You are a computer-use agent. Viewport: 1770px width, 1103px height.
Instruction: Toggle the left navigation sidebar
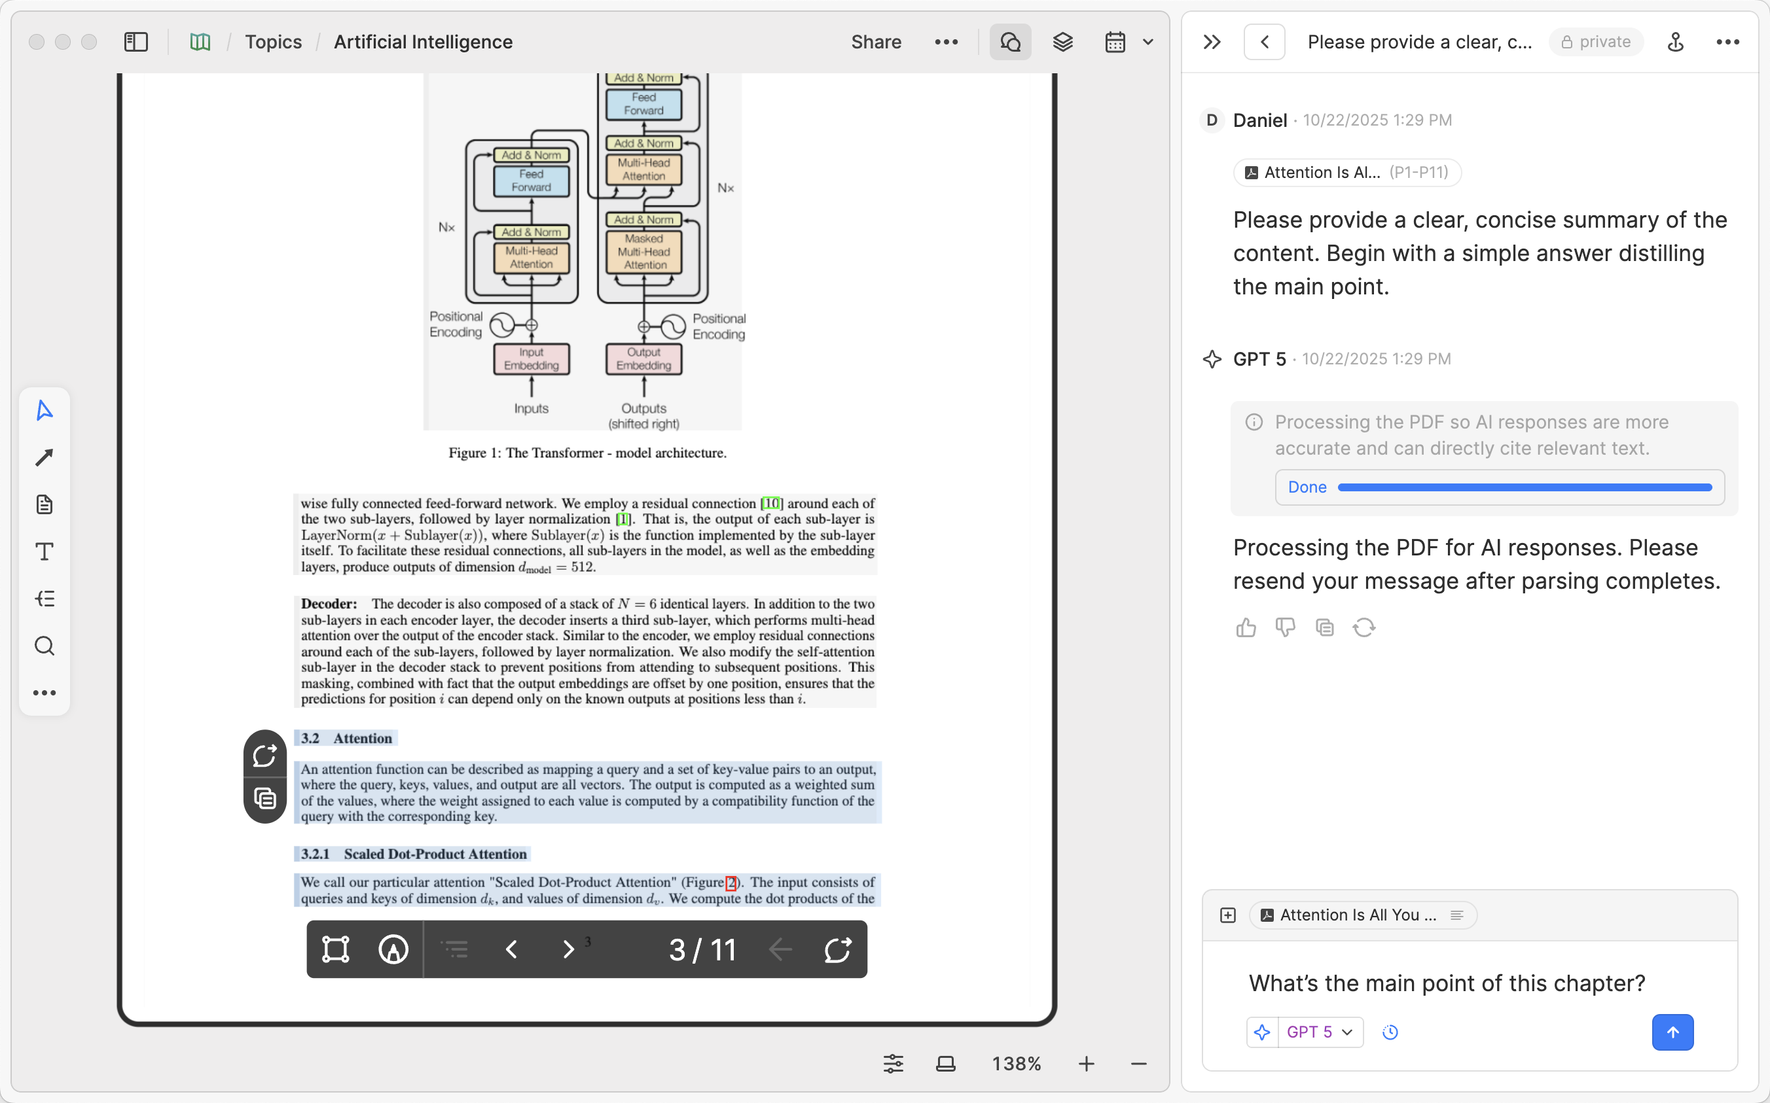[135, 42]
